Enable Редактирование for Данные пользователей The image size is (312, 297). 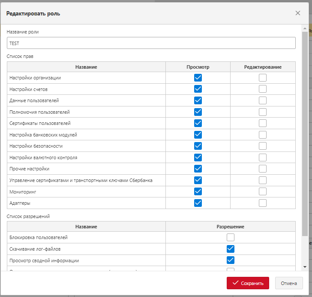click(x=263, y=100)
